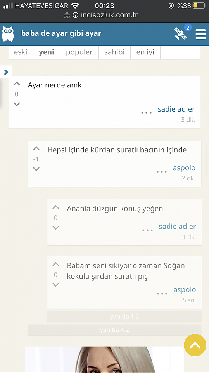Open the owl logo home icon
Viewport: 209px width, 373px height.
8,34
